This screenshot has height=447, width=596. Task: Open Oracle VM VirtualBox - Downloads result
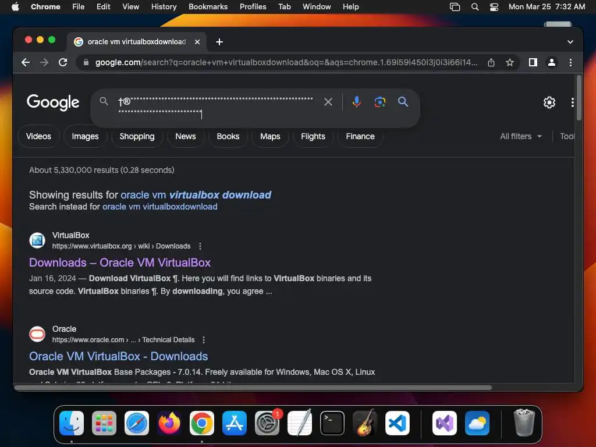[x=118, y=357]
